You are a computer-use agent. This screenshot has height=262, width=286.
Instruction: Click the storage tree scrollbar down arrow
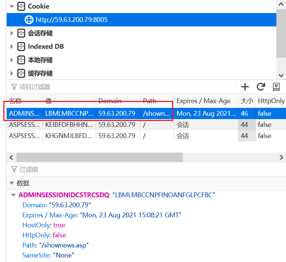pyautogui.click(x=281, y=75)
